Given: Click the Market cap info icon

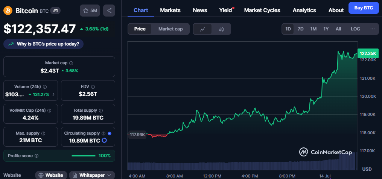Looking at the screenshot, I should 71,63.
